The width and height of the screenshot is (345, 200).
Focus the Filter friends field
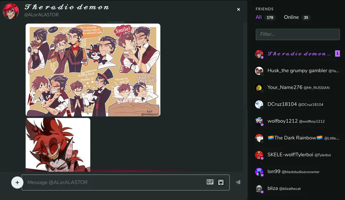298,34
